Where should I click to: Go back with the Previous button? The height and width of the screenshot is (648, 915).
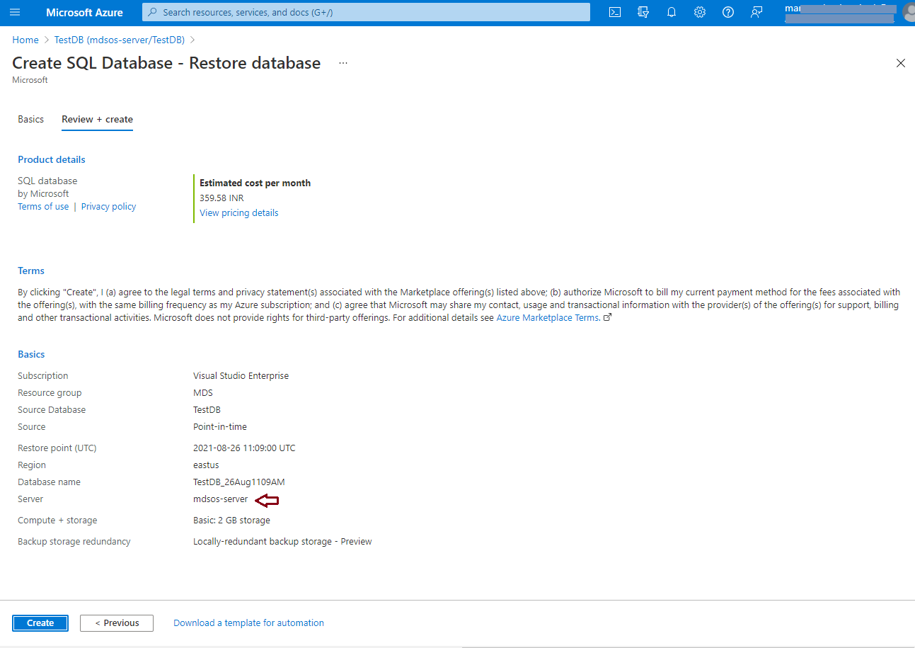(x=117, y=623)
